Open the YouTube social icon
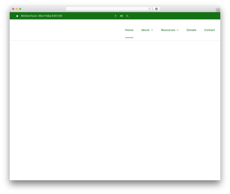This screenshot has height=194, width=230. 121,16
